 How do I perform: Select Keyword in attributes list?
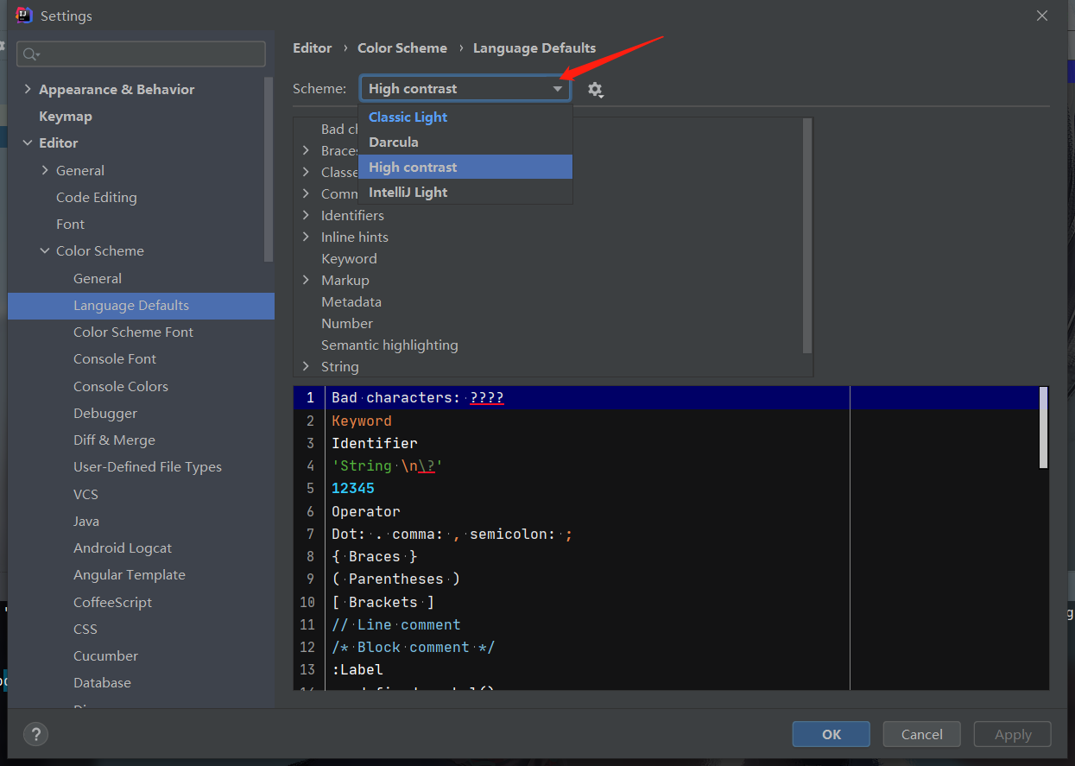349,258
